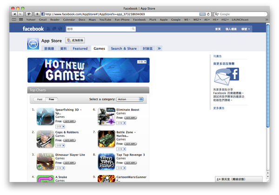Open the Yahoo! bookmark
This screenshot has width=279, height=195.
click(x=31, y=19)
